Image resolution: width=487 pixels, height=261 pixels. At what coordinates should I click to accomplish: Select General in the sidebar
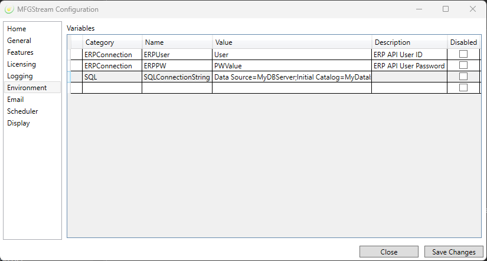coord(19,41)
